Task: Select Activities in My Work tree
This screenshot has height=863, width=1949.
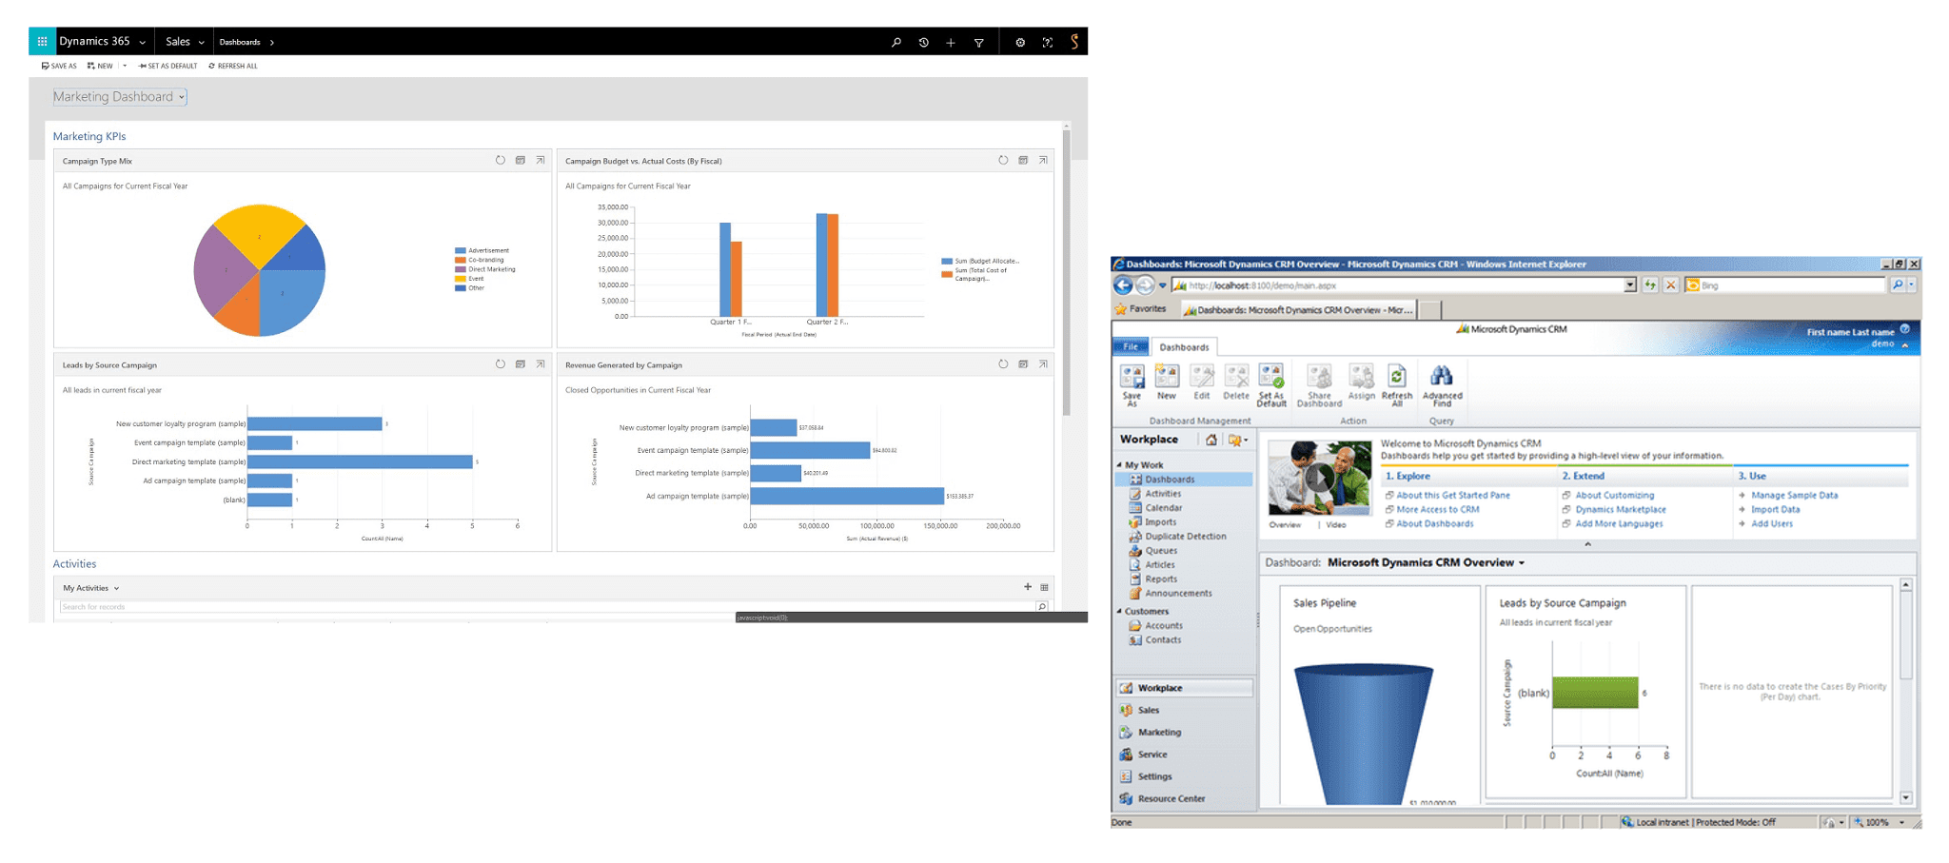Action: tap(1162, 493)
